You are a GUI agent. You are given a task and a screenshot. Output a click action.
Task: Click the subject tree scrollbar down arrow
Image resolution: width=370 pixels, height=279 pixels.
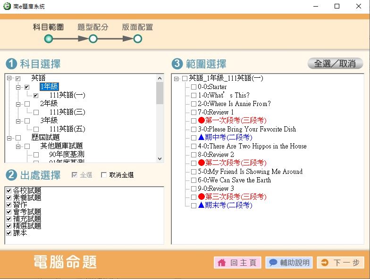(x=160, y=159)
